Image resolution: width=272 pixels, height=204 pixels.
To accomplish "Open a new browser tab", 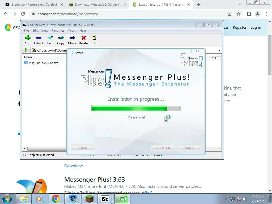I will coord(199,5).
